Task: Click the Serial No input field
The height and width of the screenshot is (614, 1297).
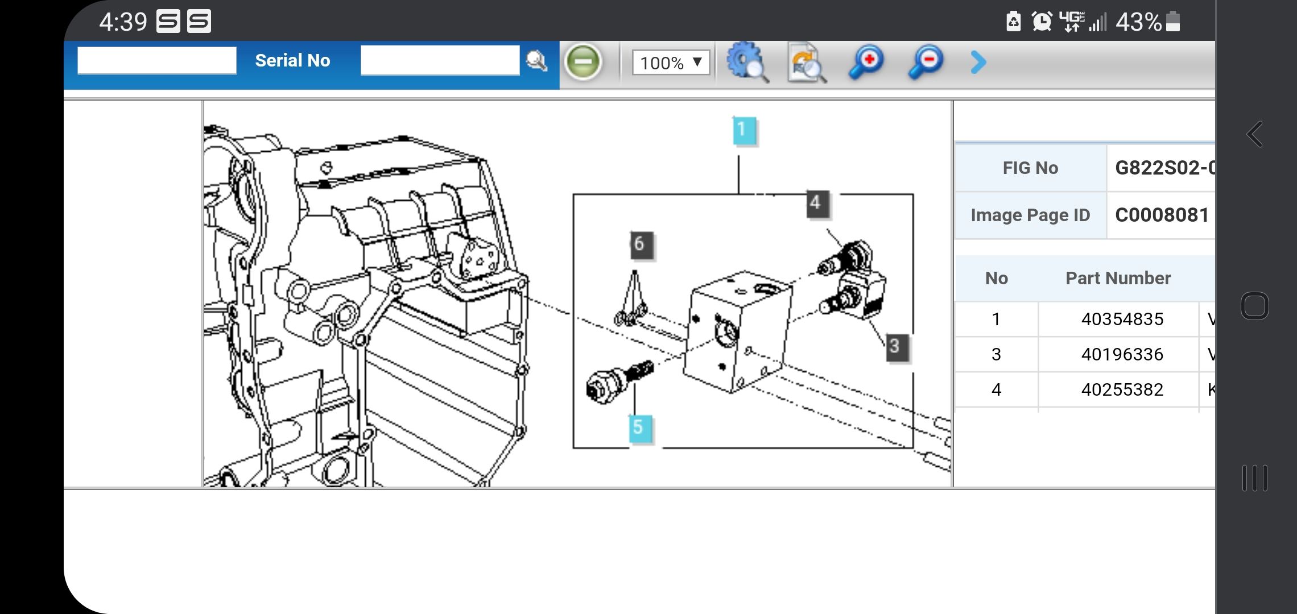Action: [440, 60]
